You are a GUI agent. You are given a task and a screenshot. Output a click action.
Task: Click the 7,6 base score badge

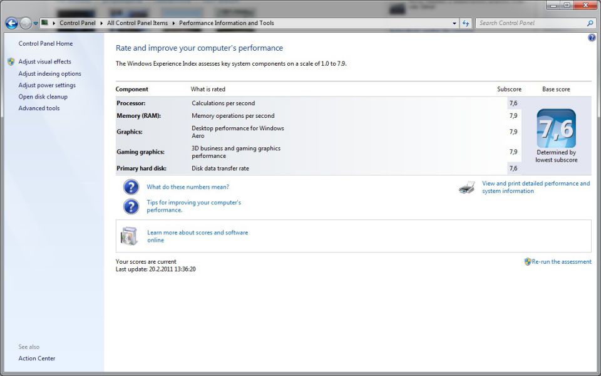(556, 128)
